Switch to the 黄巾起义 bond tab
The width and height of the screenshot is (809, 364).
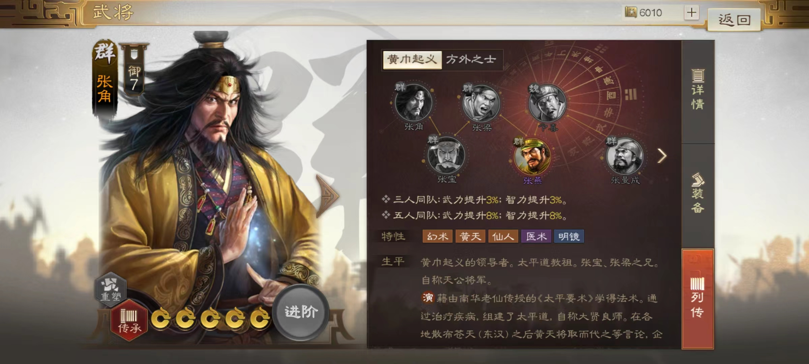pos(412,60)
